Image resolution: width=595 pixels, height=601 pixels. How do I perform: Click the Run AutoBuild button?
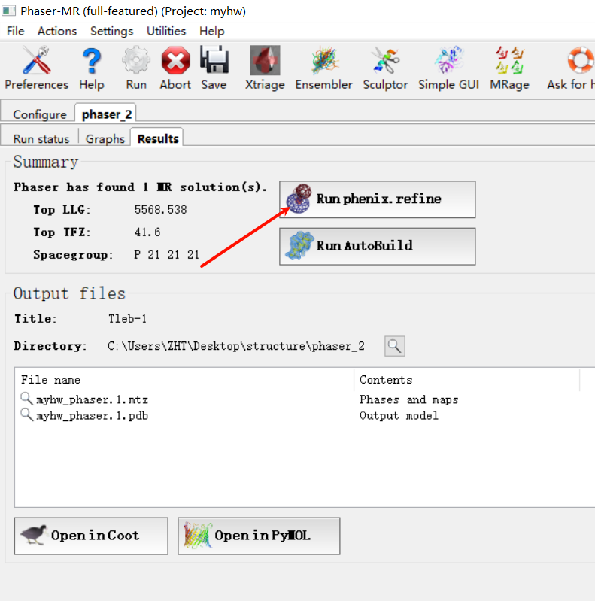[378, 247]
